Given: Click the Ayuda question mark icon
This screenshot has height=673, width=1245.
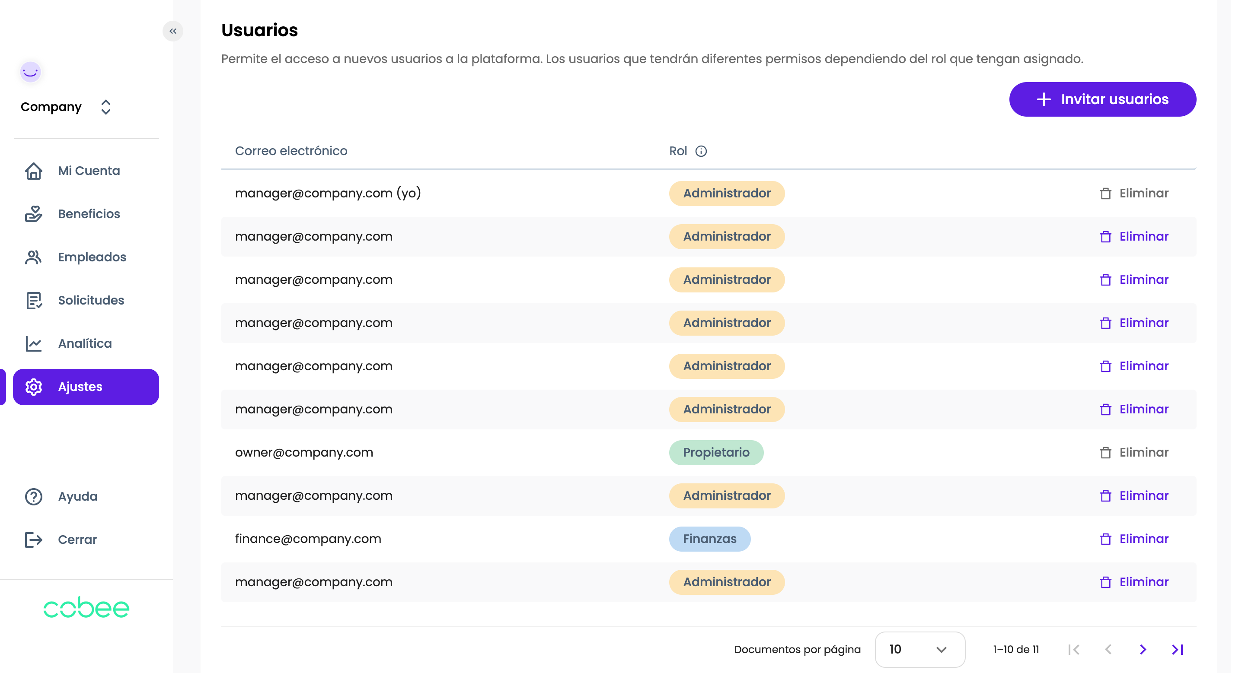Looking at the screenshot, I should [33, 496].
